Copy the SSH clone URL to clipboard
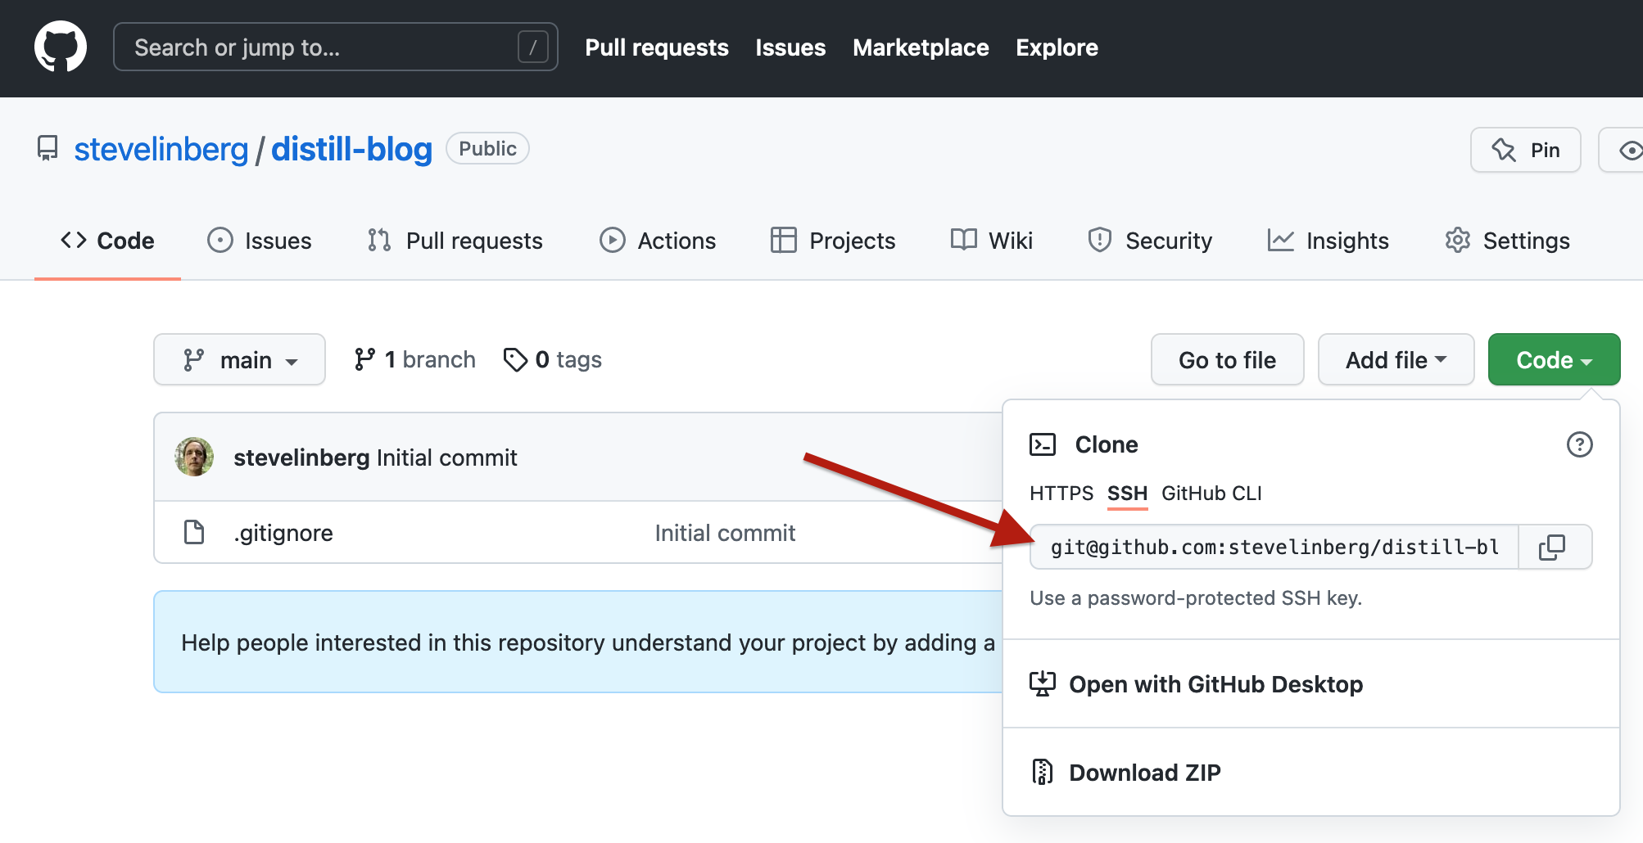 click(1554, 547)
